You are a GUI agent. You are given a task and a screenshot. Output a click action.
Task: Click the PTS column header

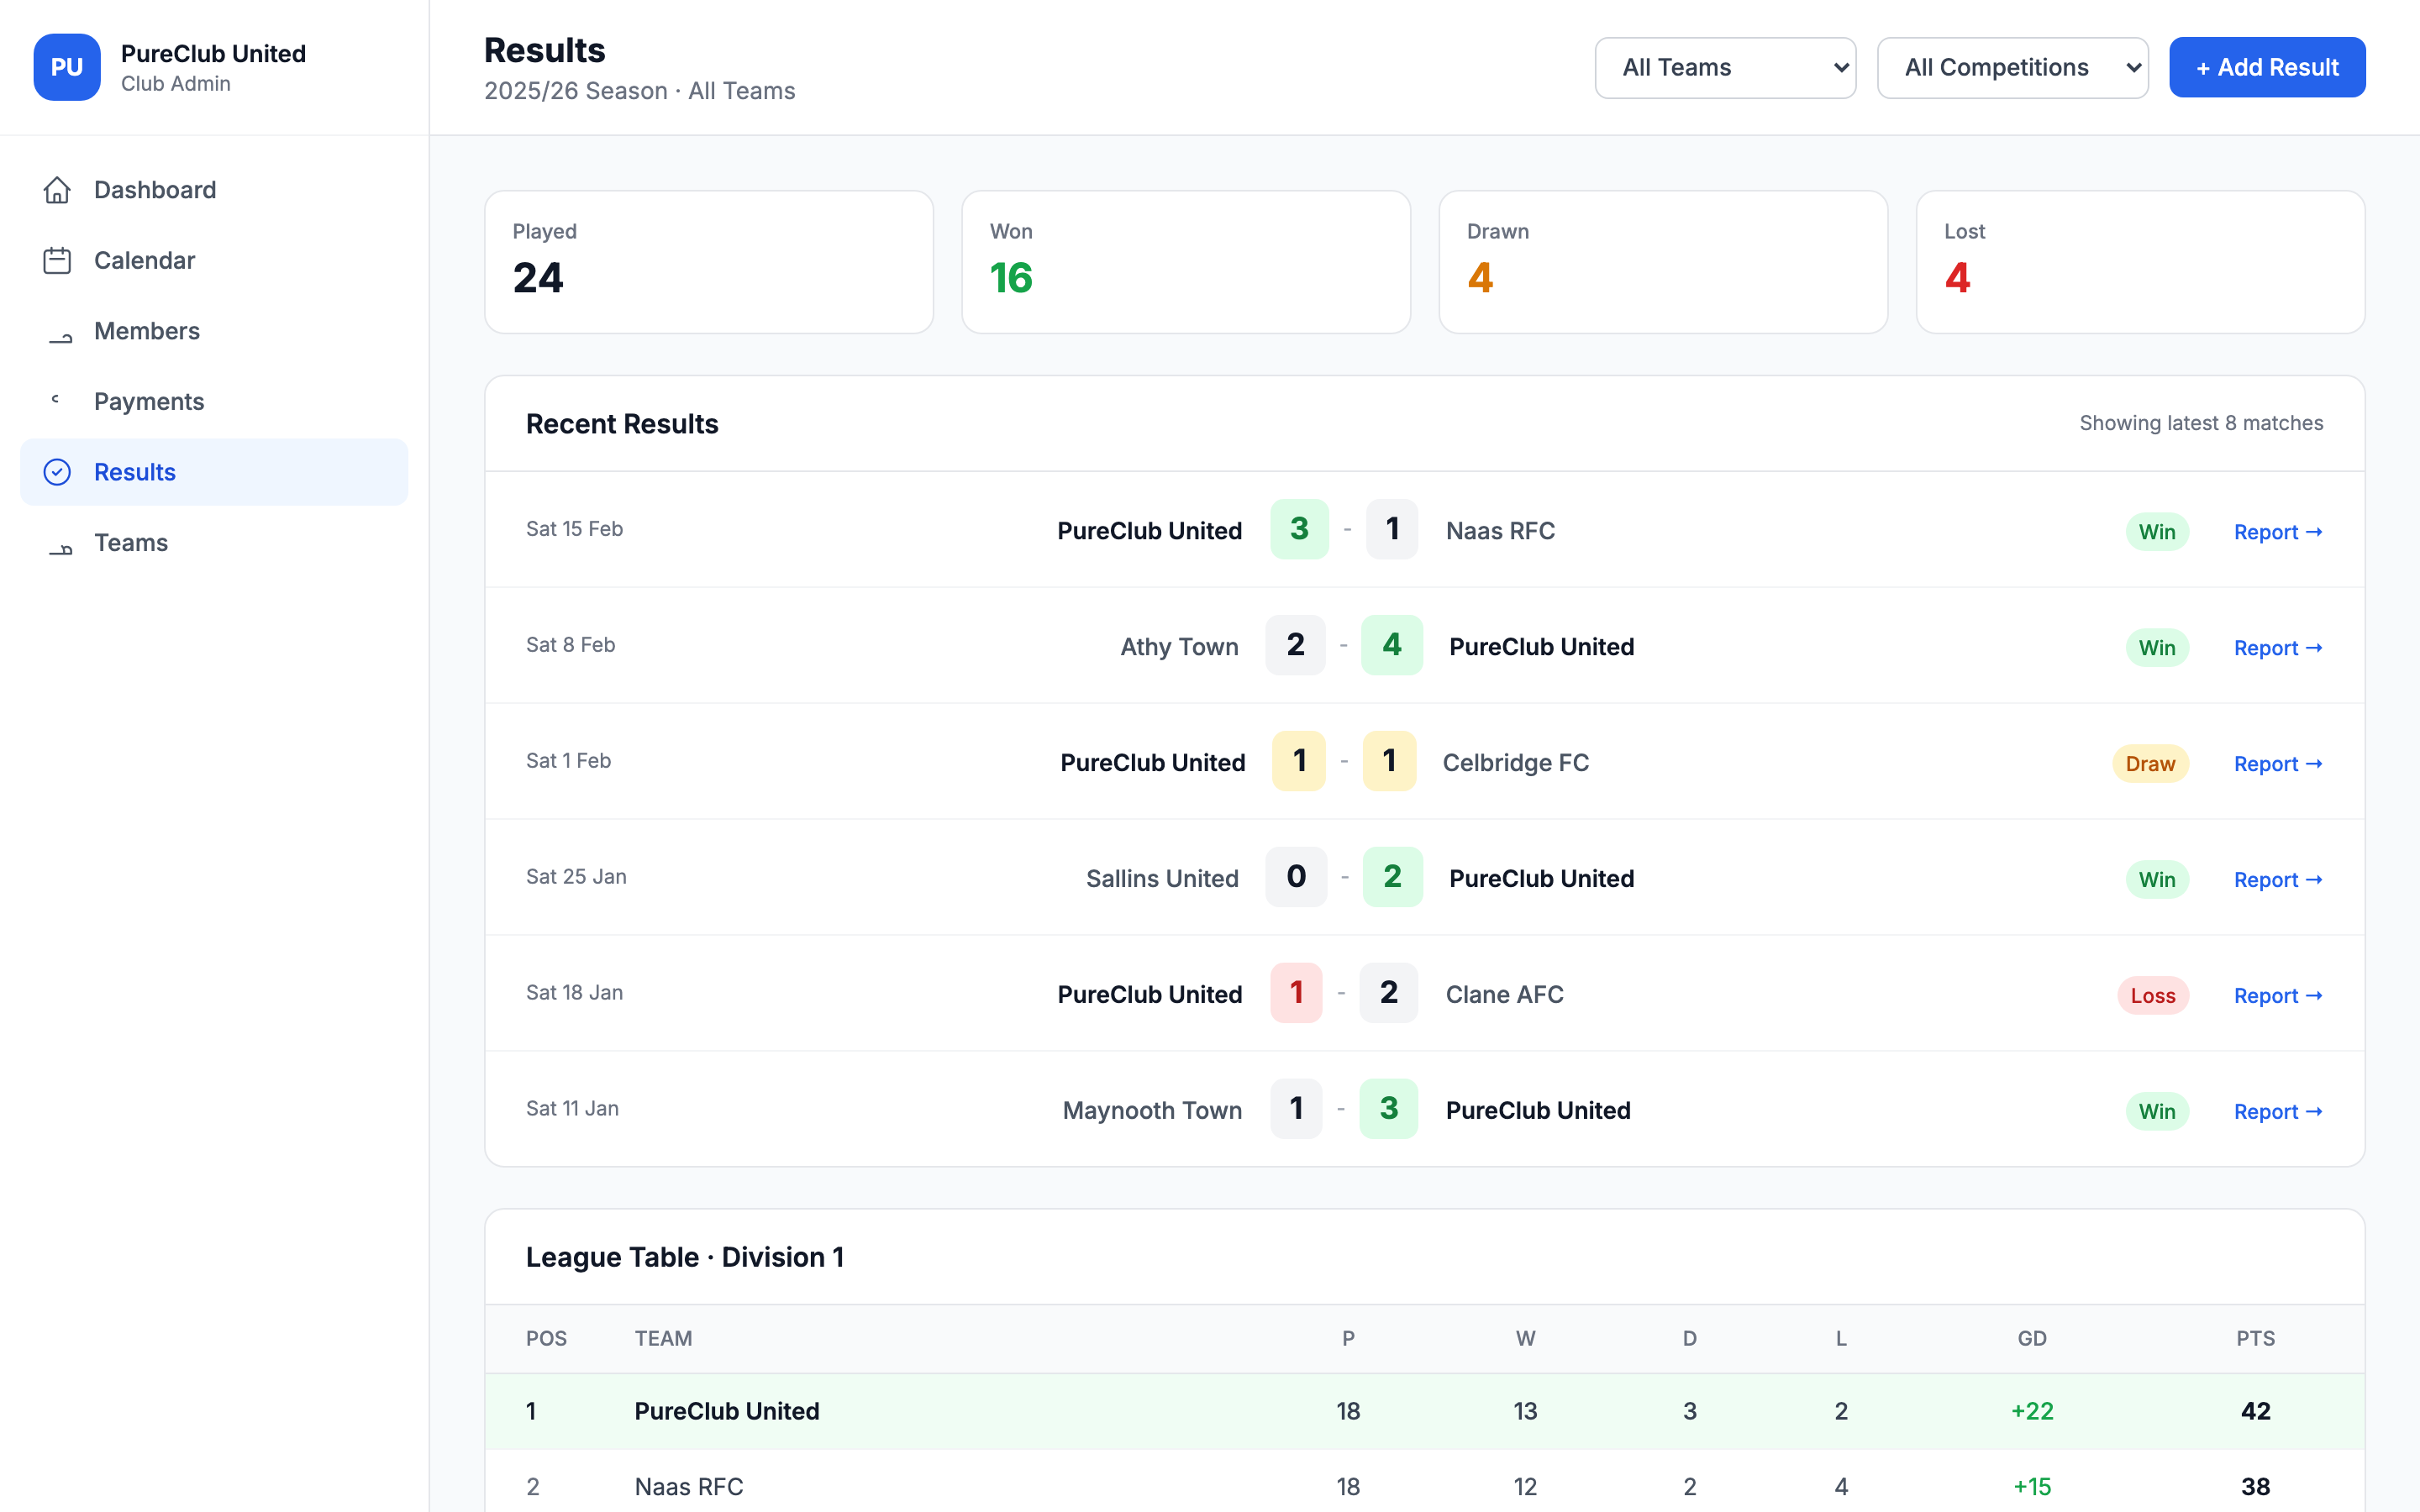2255,1339
